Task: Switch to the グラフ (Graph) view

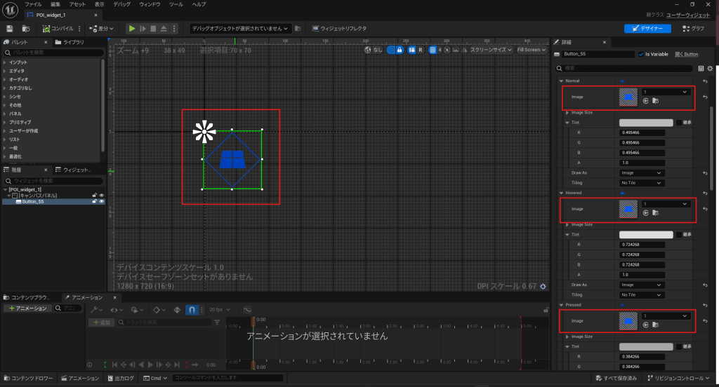Action: (692, 29)
